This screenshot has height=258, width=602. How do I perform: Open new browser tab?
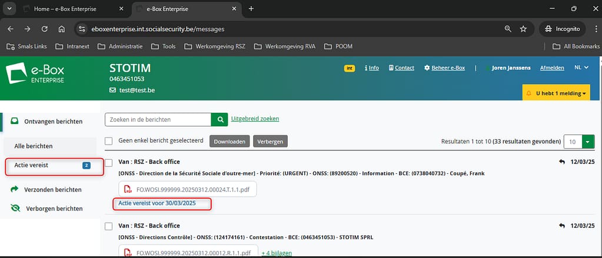[x=251, y=9]
